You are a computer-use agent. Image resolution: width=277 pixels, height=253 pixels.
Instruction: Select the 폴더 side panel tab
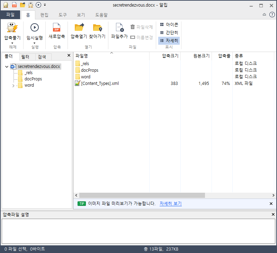pos(10,56)
